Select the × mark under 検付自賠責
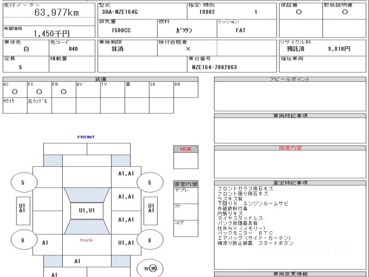 click(x=188, y=49)
